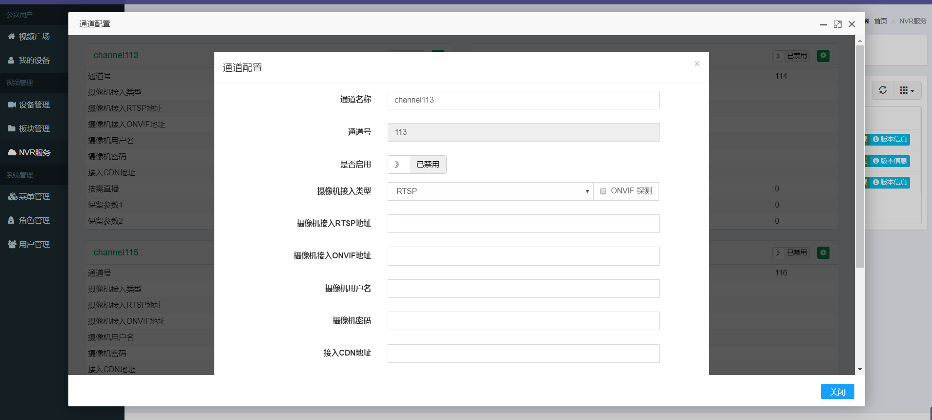
Task: Click the home icon beside 视频广场
Action: coord(12,36)
